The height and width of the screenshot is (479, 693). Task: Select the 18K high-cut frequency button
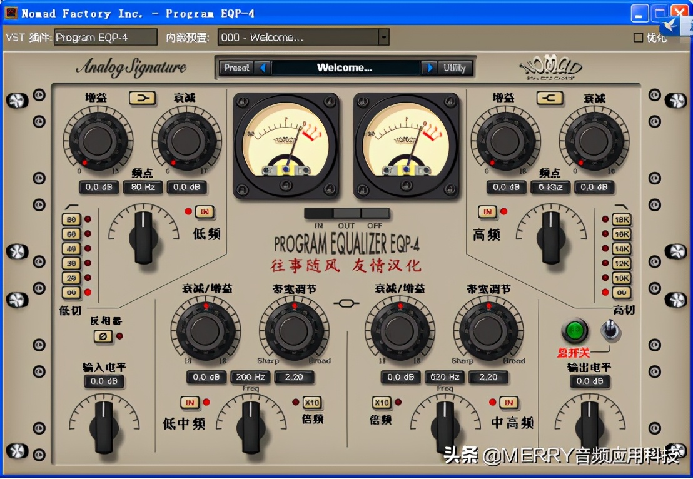[x=622, y=219]
